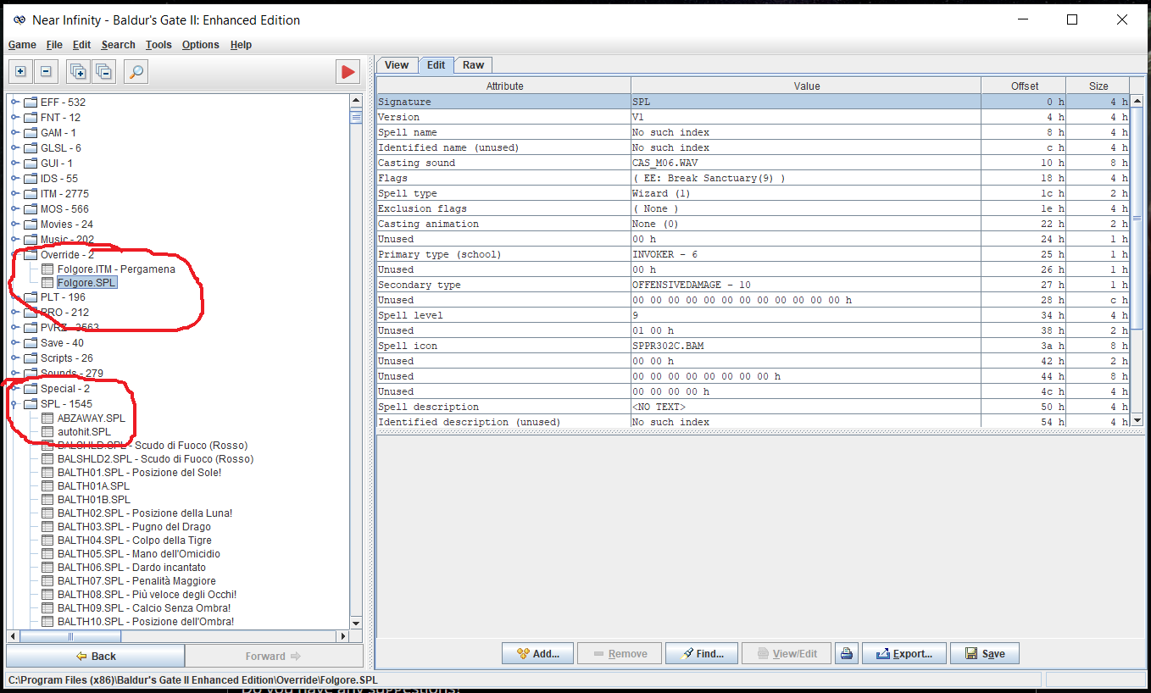Select the Primary type value INVOKER - 6
The width and height of the screenshot is (1151, 693).
(805, 254)
